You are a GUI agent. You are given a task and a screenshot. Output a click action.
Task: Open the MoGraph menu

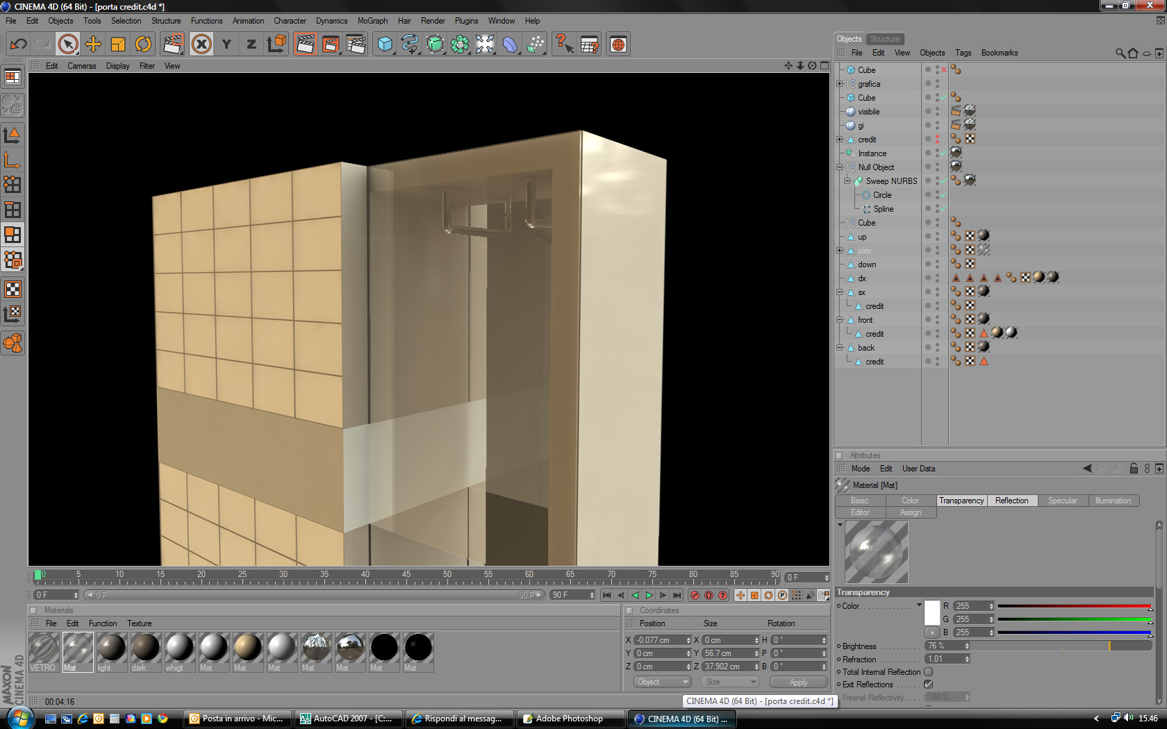tap(372, 21)
